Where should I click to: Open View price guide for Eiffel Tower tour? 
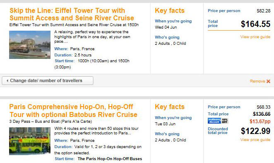(255, 37)
